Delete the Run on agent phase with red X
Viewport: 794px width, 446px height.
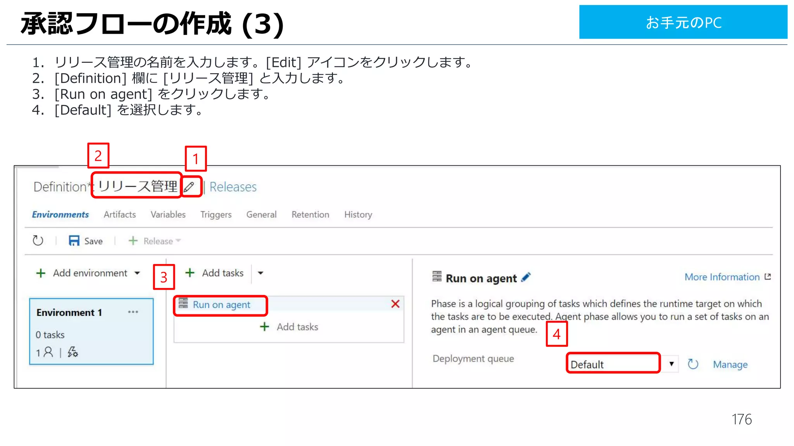coord(395,304)
